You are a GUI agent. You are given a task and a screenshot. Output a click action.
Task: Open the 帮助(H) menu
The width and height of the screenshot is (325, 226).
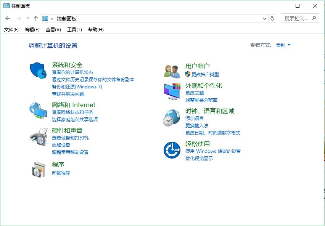point(96,30)
